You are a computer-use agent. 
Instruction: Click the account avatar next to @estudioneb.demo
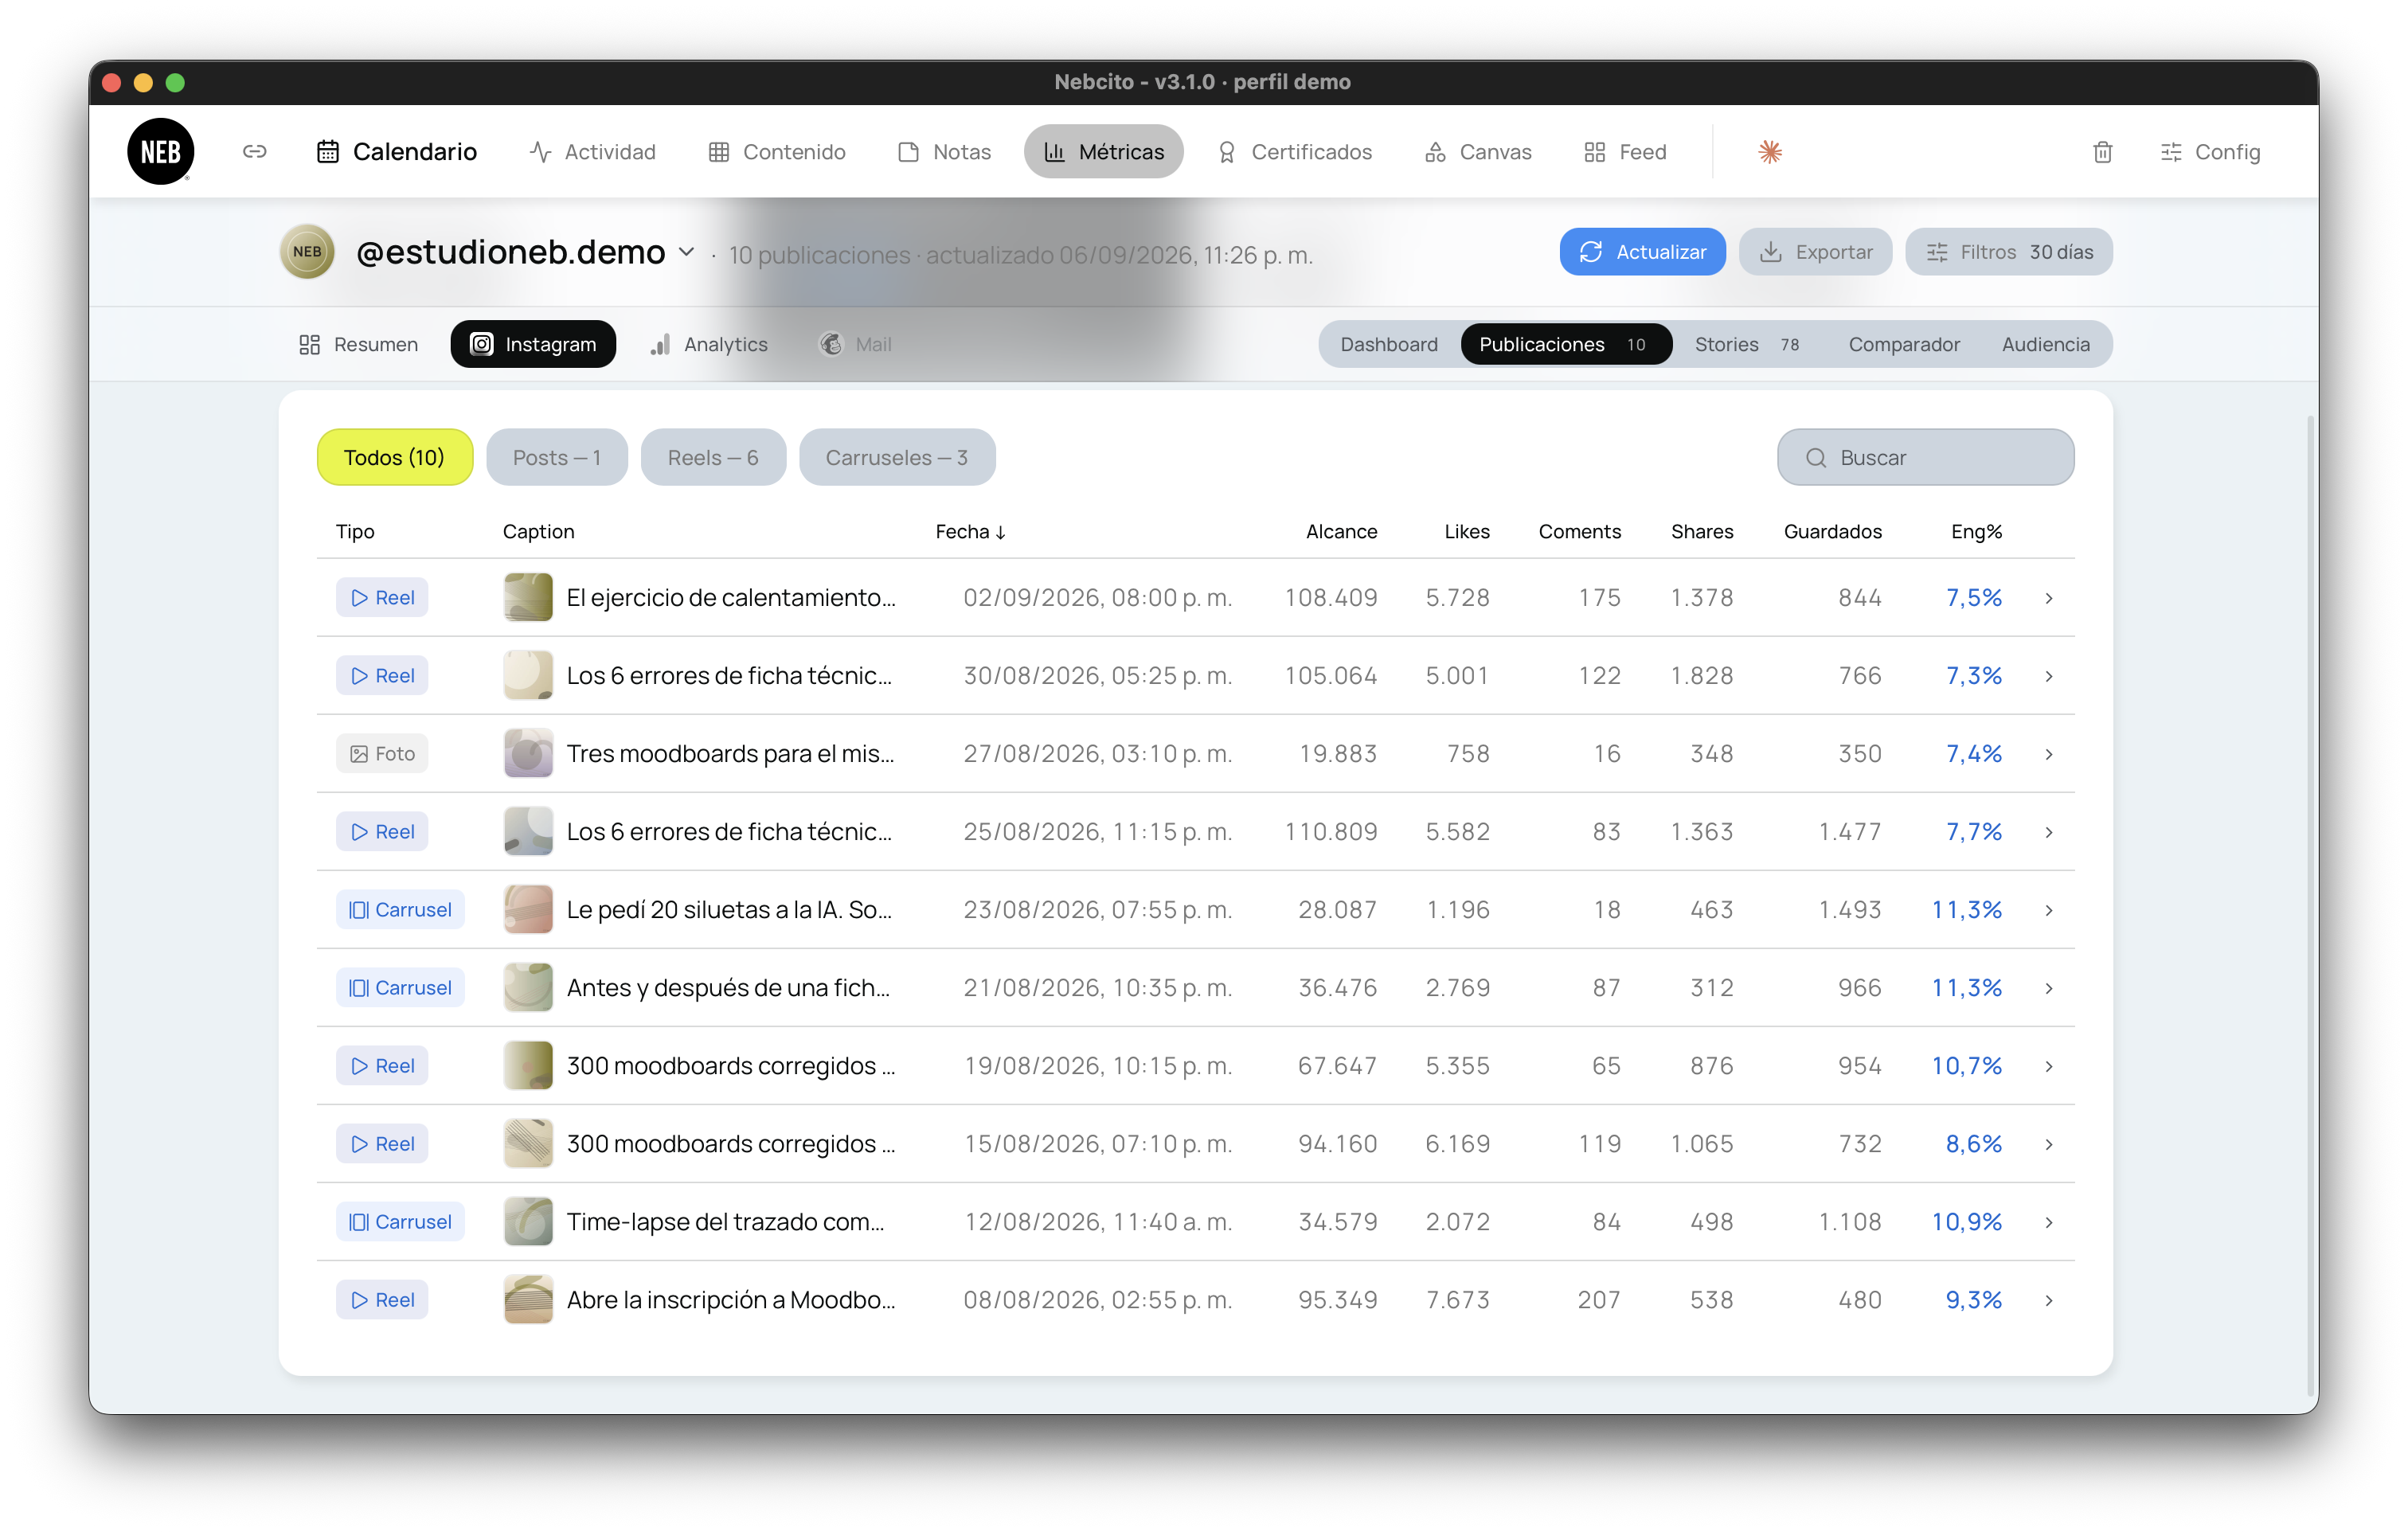coord(307,252)
